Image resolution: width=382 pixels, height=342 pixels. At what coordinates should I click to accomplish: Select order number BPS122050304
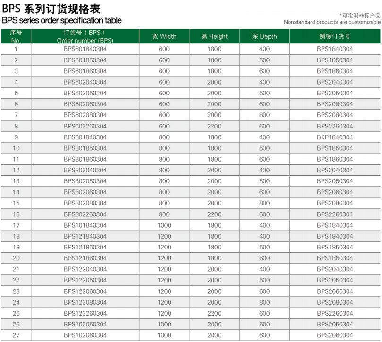click(85, 280)
